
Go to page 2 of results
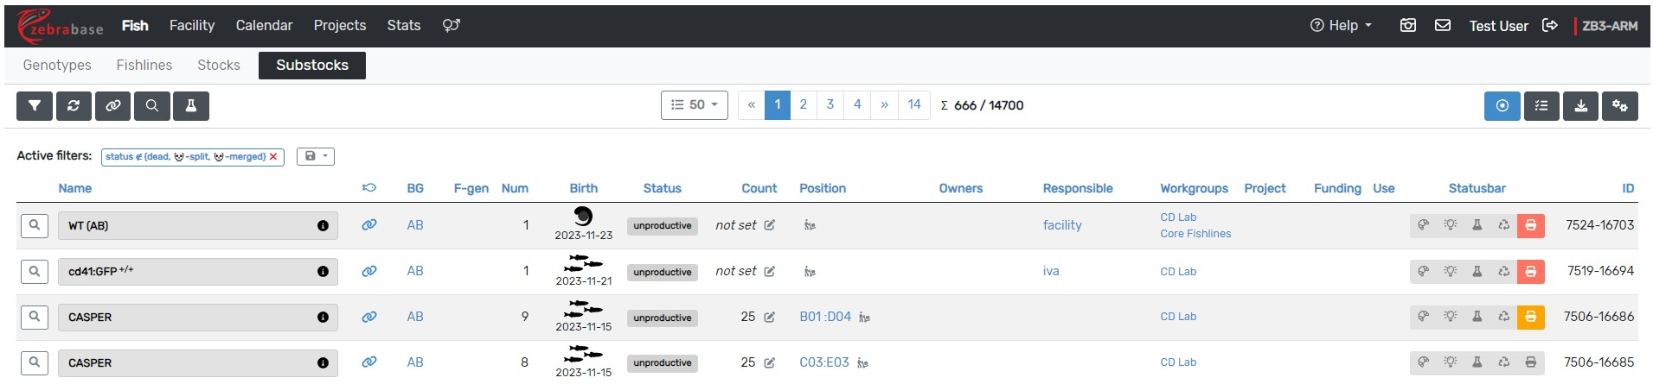(804, 105)
